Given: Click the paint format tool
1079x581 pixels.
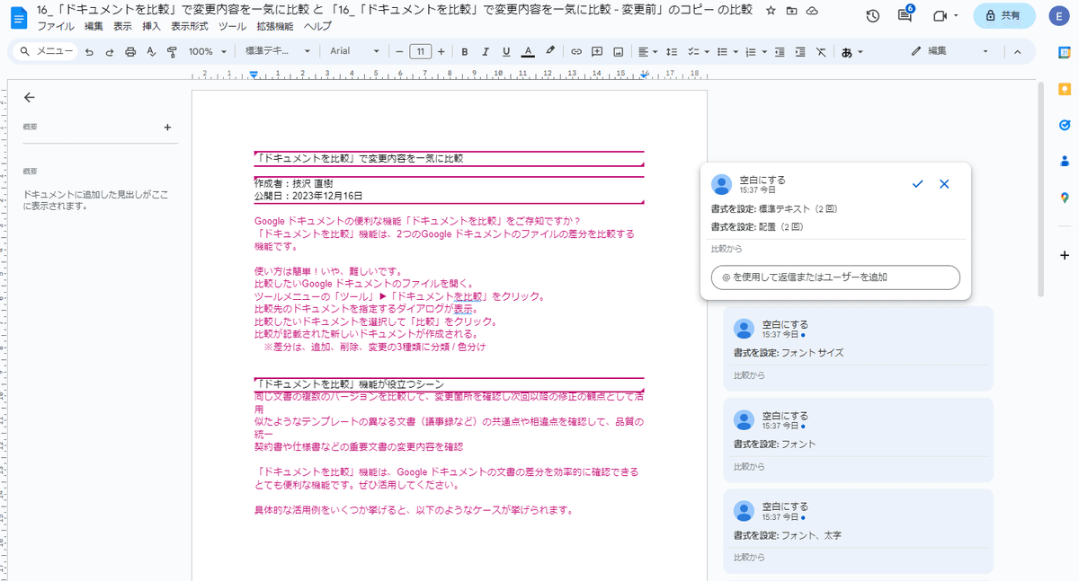Looking at the screenshot, I should coord(171,51).
